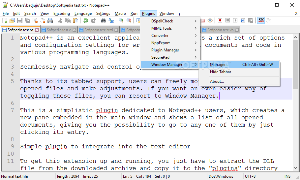
Task: Toggle ABC spell check icon
Action: pyautogui.click(x=261, y=20)
